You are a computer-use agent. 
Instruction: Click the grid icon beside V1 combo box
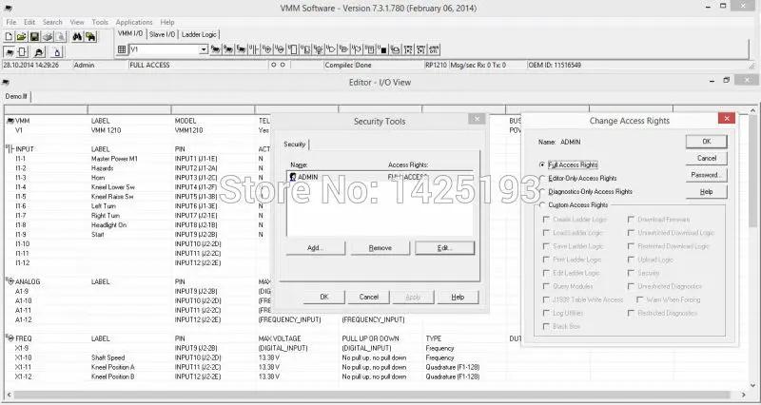point(122,49)
